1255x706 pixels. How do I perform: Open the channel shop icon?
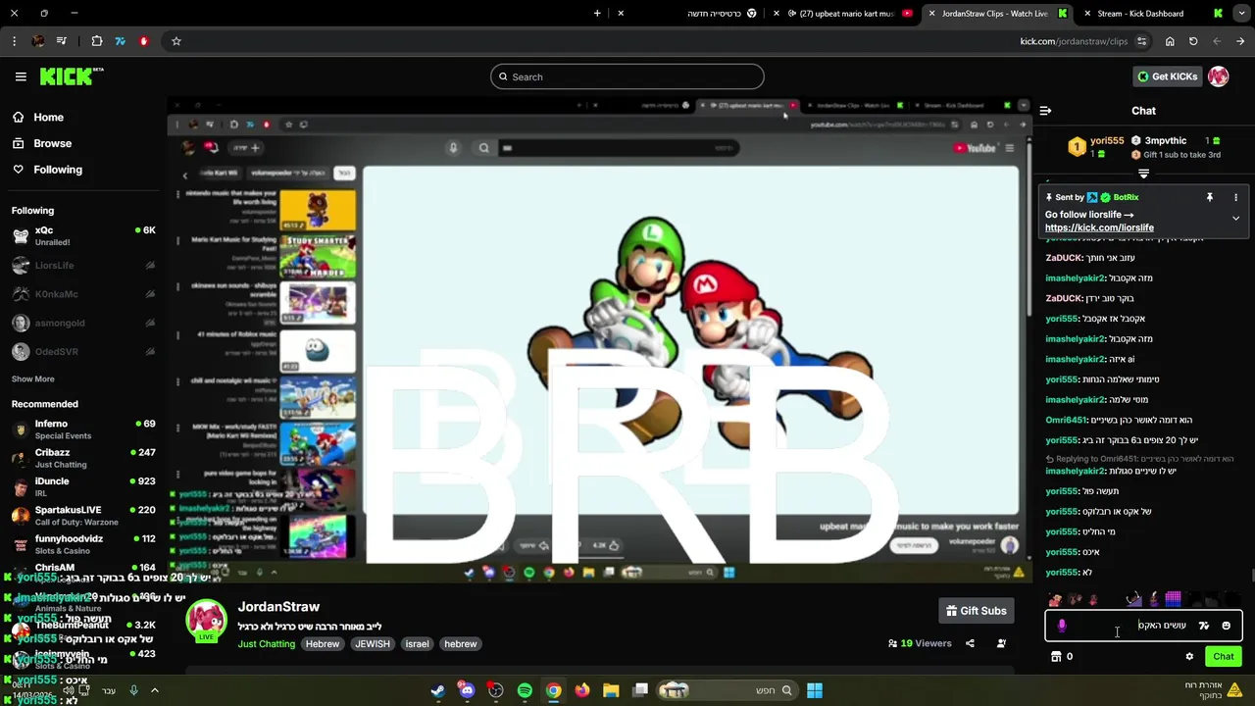(x=1056, y=657)
